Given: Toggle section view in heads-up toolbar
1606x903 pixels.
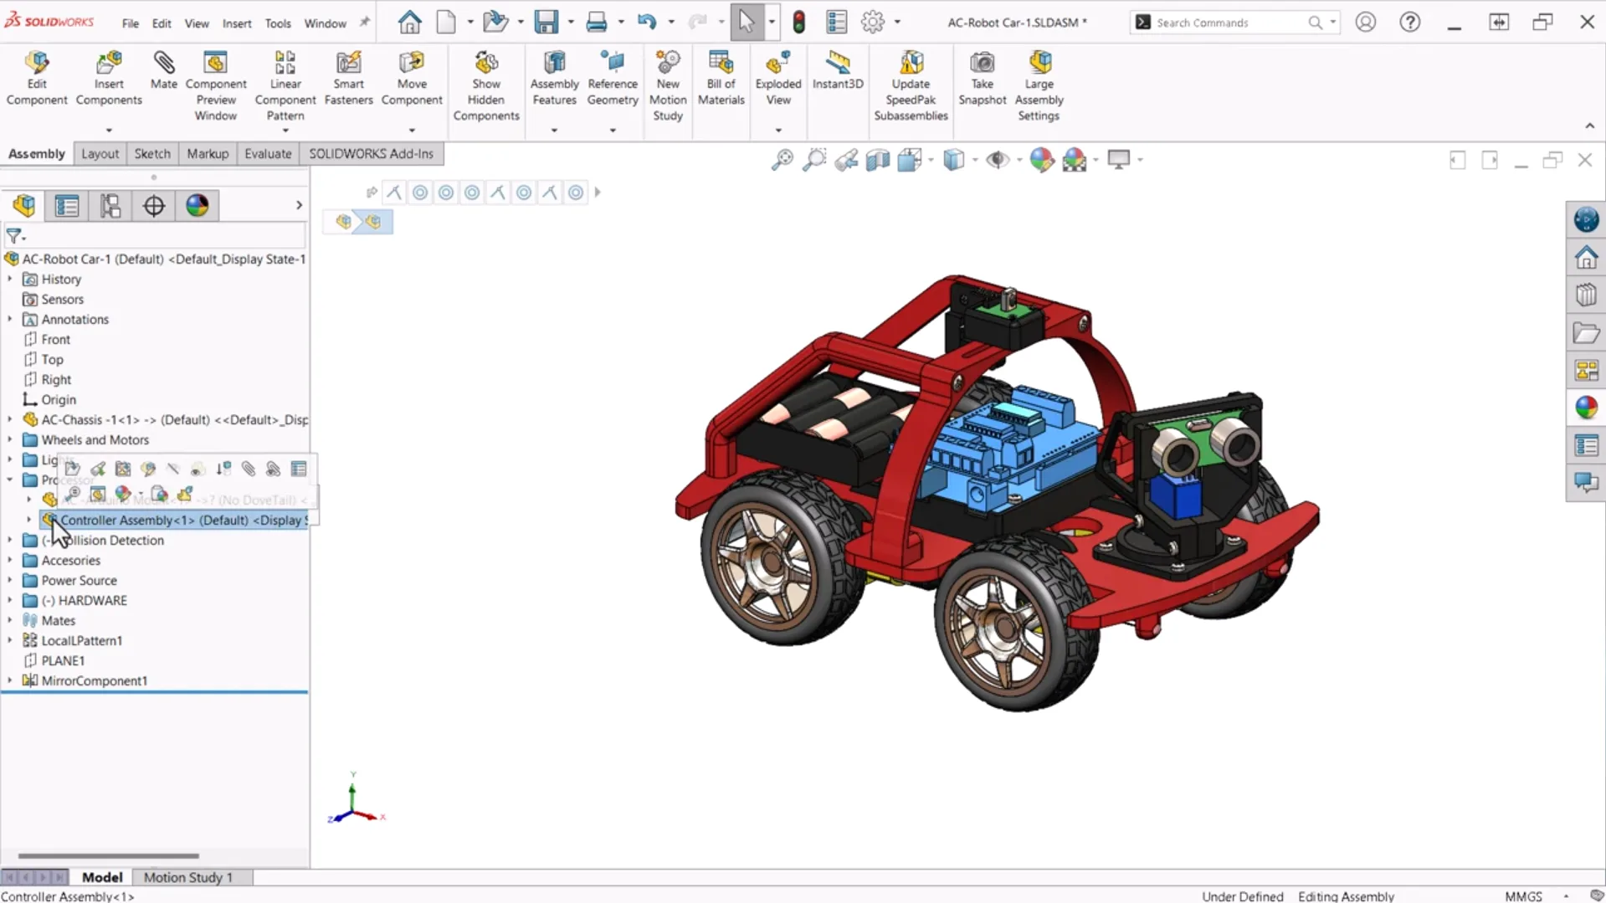Looking at the screenshot, I should pos(877,160).
